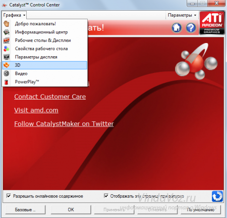Viewport: 227px width, 218px height.
Task: Toggle Разрешить онлайновое содержимое checkbox
Action: 9,196
